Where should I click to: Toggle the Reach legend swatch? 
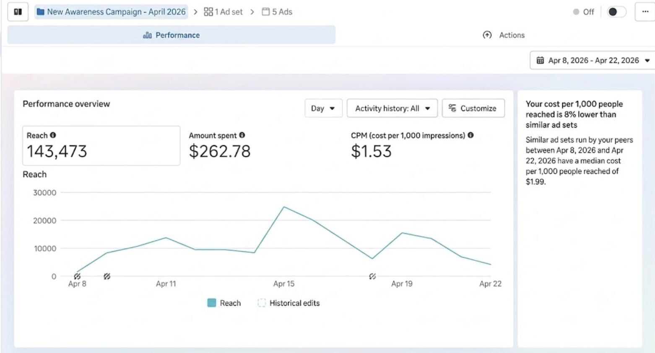[212, 303]
